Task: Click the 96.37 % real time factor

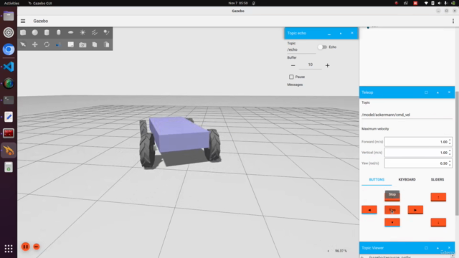Action: (x=341, y=251)
